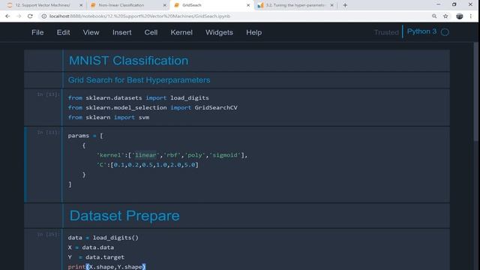Click the 'C' values list line

148,165
